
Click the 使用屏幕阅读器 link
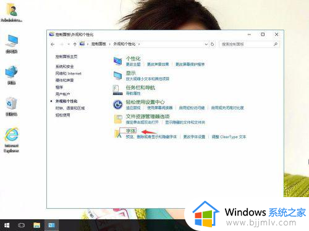[x=160, y=108]
